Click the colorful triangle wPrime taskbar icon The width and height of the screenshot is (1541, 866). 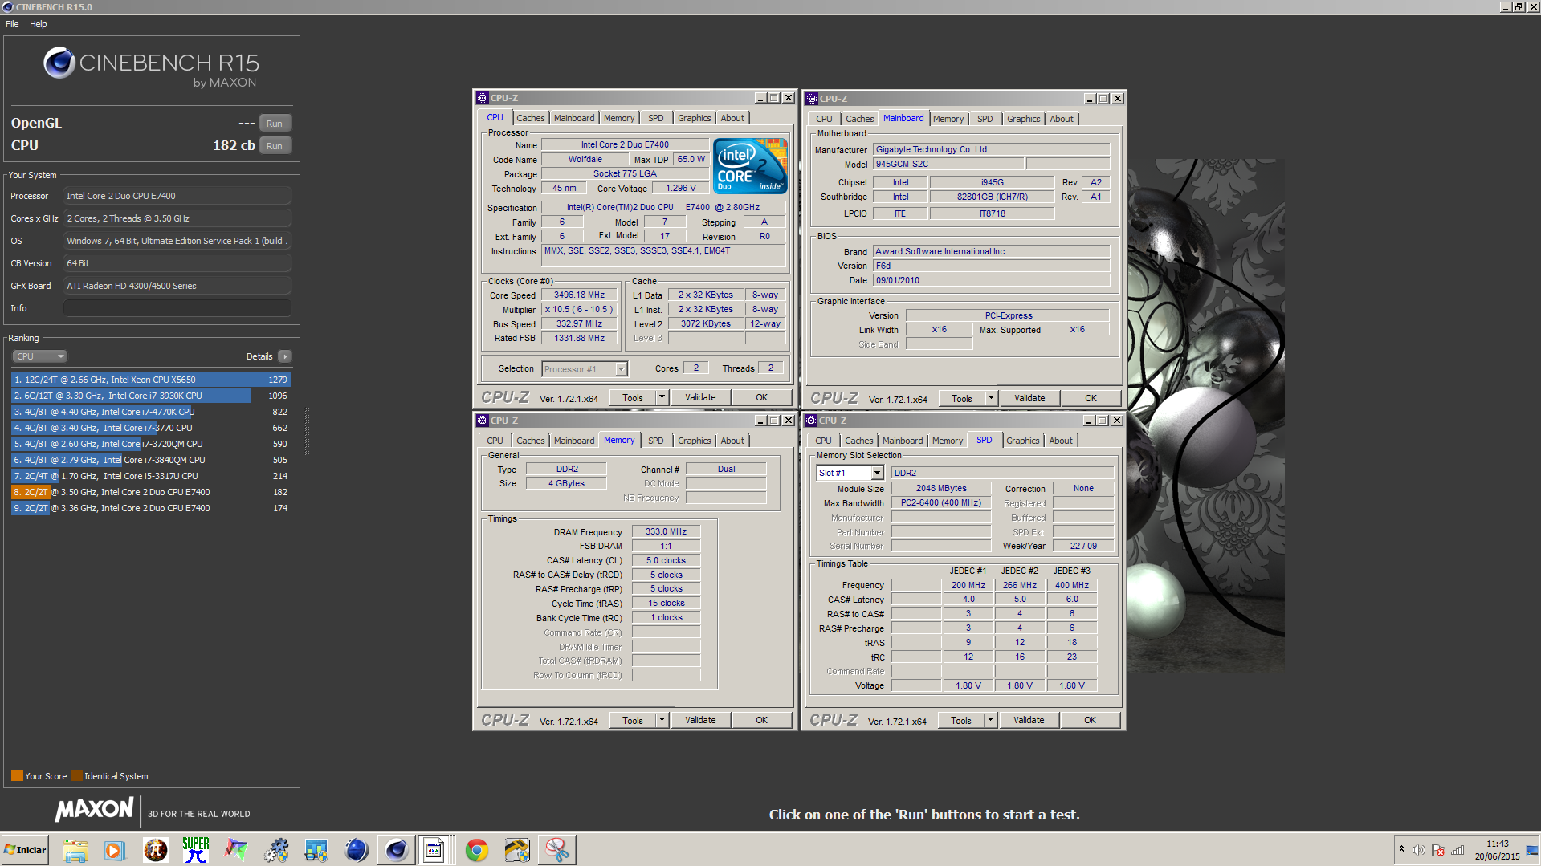(235, 850)
